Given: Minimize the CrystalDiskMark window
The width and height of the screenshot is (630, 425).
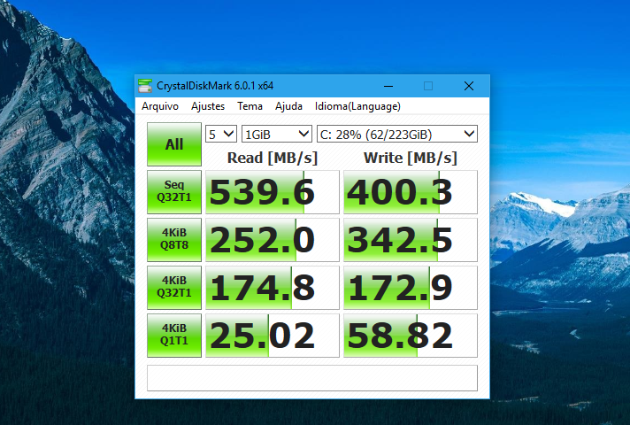Looking at the screenshot, I should 388,86.
